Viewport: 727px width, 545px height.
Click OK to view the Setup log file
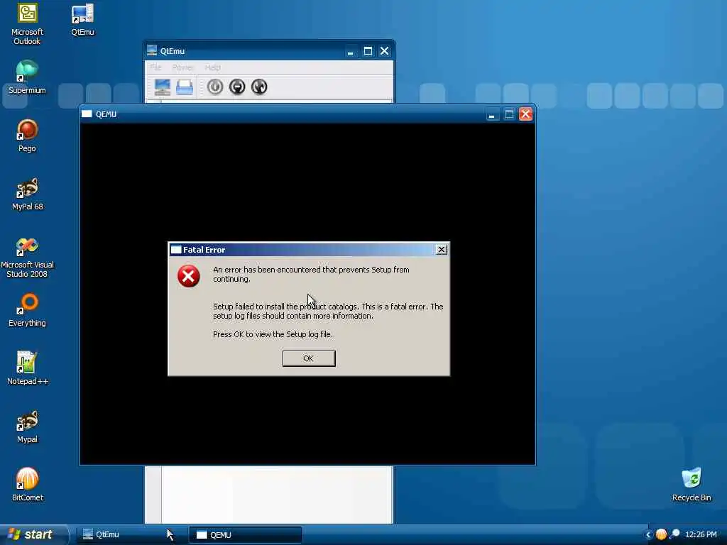pos(309,358)
